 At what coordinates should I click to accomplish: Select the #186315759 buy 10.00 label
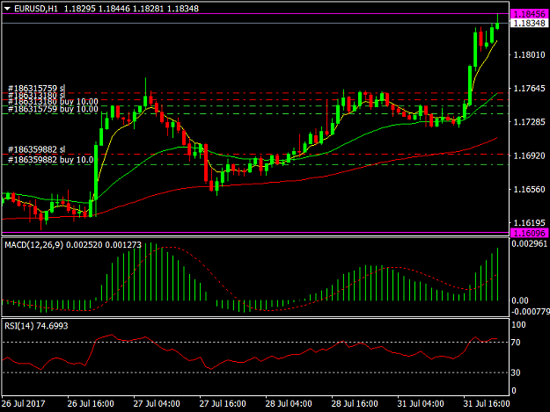[53, 109]
